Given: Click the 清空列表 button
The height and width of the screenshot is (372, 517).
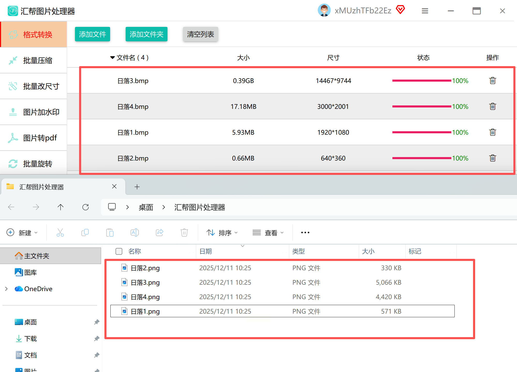Looking at the screenshot, I should pos(200,34).
